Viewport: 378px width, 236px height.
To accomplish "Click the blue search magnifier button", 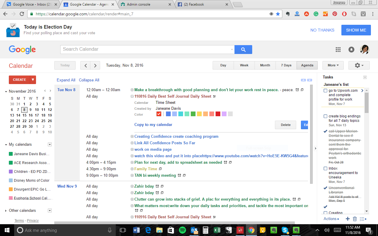I will coord(243,50).
